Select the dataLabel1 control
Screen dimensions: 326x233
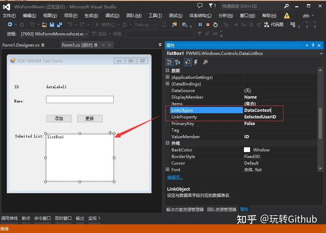56,87
